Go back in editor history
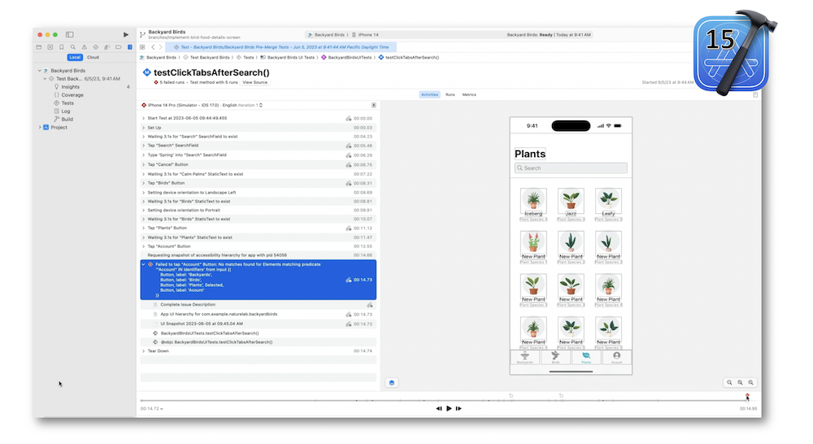813x444 pixels. (x=153, y=47)
